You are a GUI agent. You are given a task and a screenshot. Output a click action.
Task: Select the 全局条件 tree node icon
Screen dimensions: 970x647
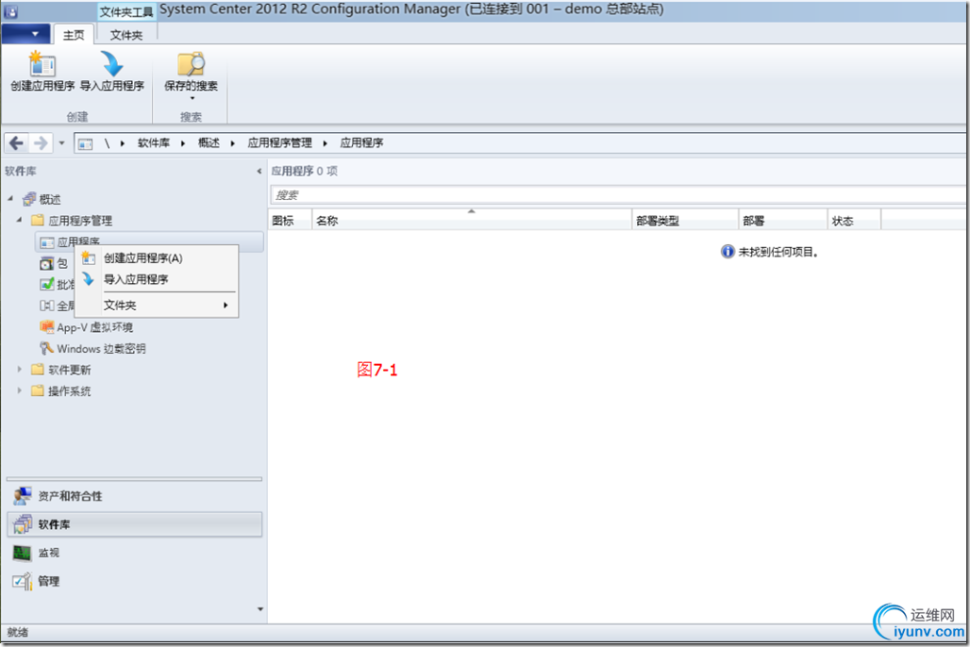[47, 306]
